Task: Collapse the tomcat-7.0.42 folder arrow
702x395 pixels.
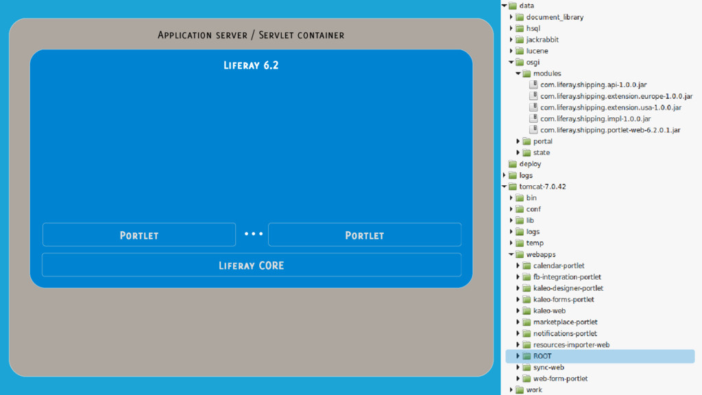Action: 505,187
